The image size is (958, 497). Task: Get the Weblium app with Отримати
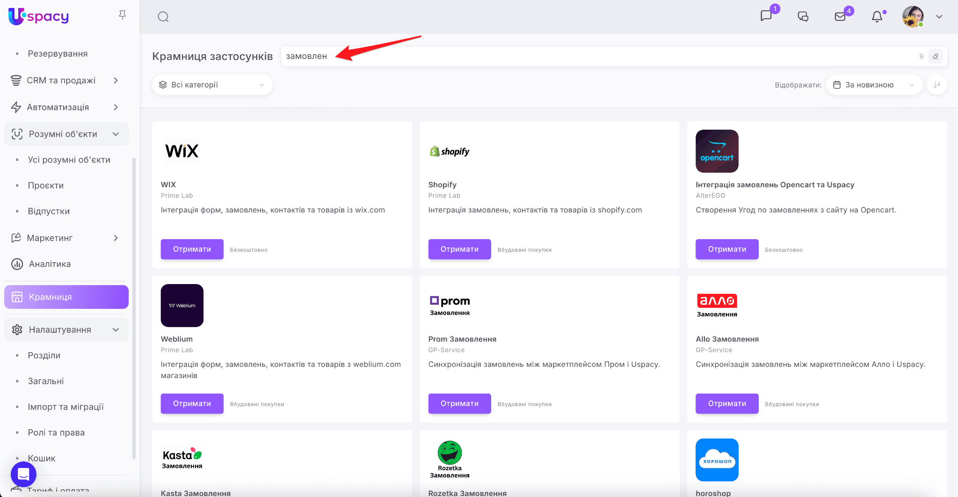pos(192,404)
